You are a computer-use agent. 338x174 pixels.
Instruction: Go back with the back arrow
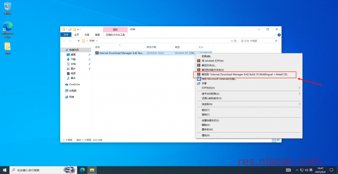pyautogui.click(x=64, y=41)
